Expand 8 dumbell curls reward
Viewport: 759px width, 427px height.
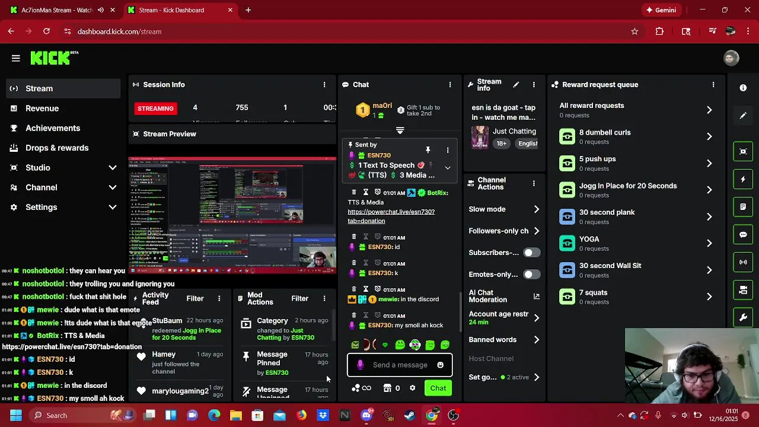pos(709,136)
